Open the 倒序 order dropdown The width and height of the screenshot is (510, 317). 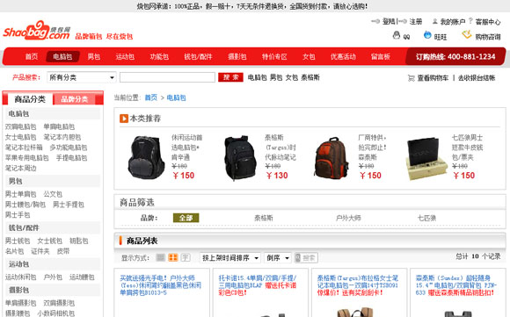(x=278, y=258)
